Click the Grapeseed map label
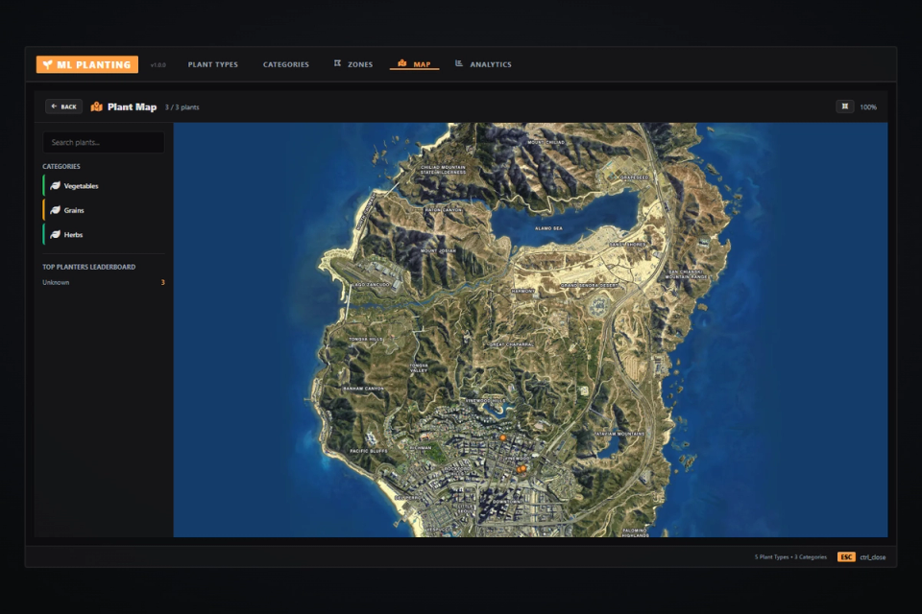 pos(635,177)
